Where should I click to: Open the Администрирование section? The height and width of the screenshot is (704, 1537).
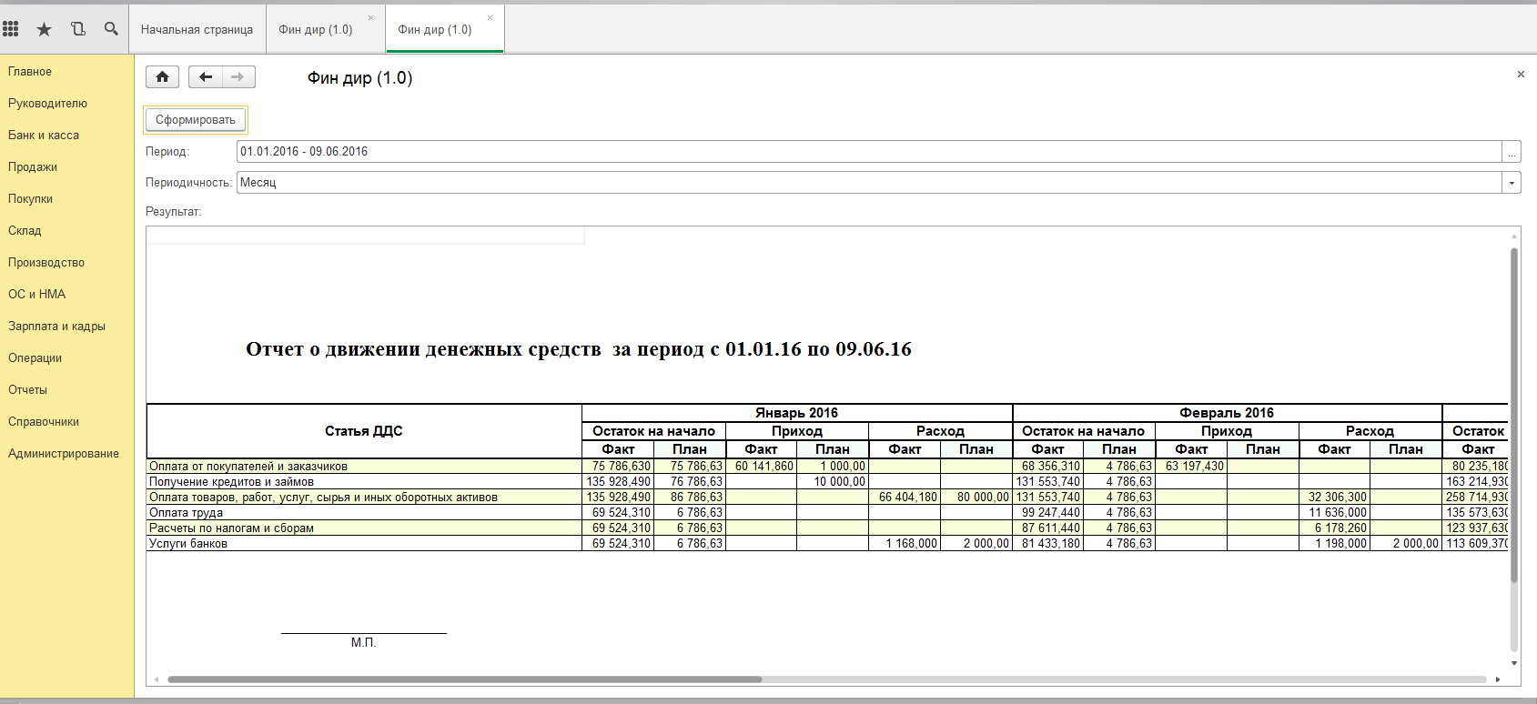point(64,454)
